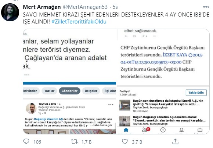Image resolution: width=213 pixels, height=148 pixels.
Task: Open tweet options three-dot menu
Action: 206,7
